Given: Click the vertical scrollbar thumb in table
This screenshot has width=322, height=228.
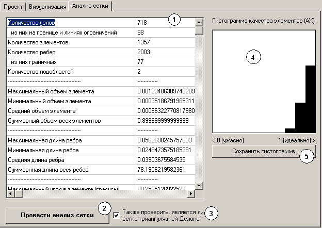Looking at the screenshot, I should (199, 30).
